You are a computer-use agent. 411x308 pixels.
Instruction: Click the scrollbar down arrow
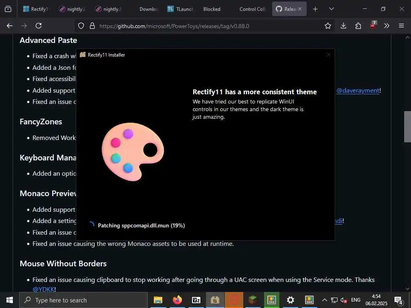[x=407, y=289]
